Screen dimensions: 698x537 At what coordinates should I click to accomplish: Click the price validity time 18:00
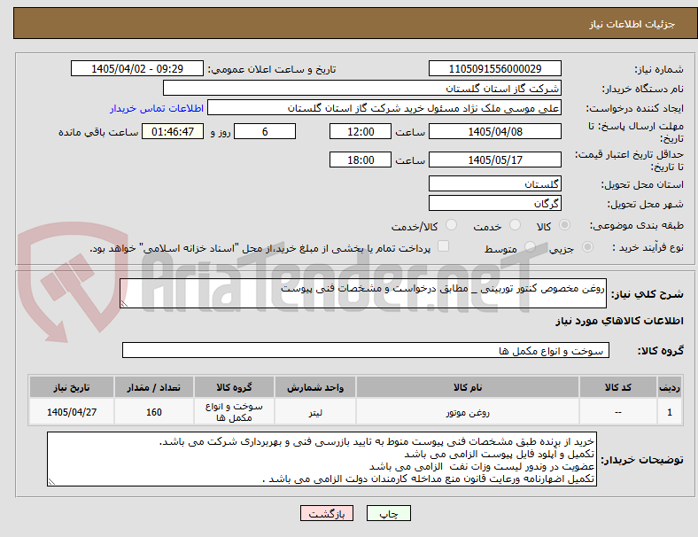[x=361, y=160]
